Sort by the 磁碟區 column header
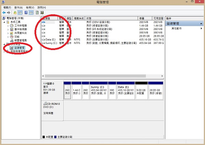 (x=50, y=18)
